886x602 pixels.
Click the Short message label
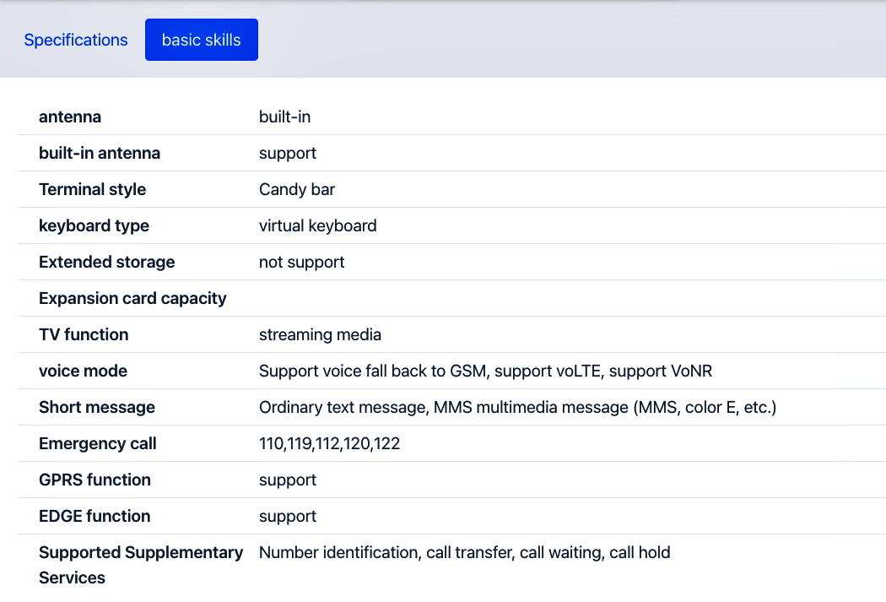(97, 407)
